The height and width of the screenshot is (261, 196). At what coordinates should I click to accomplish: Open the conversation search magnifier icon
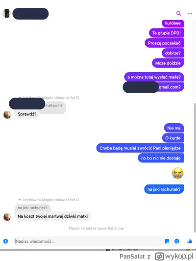click(178, 13)
